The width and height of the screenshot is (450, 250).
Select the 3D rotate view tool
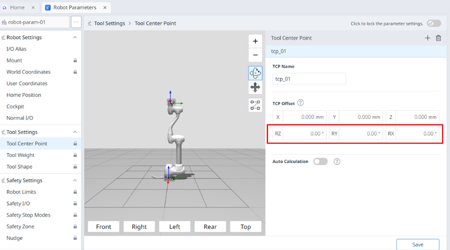tap(255, 73)
